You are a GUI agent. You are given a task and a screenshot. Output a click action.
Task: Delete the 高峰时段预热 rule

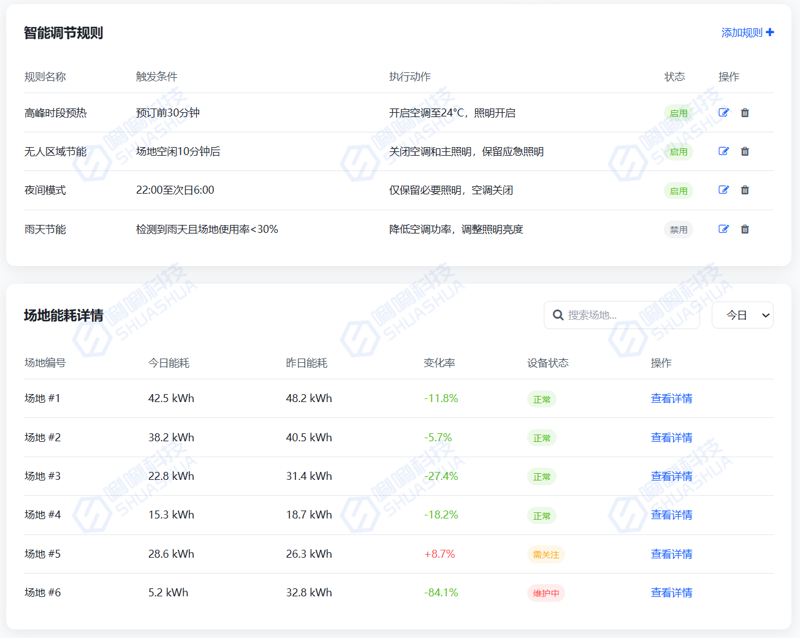(745, 113)
